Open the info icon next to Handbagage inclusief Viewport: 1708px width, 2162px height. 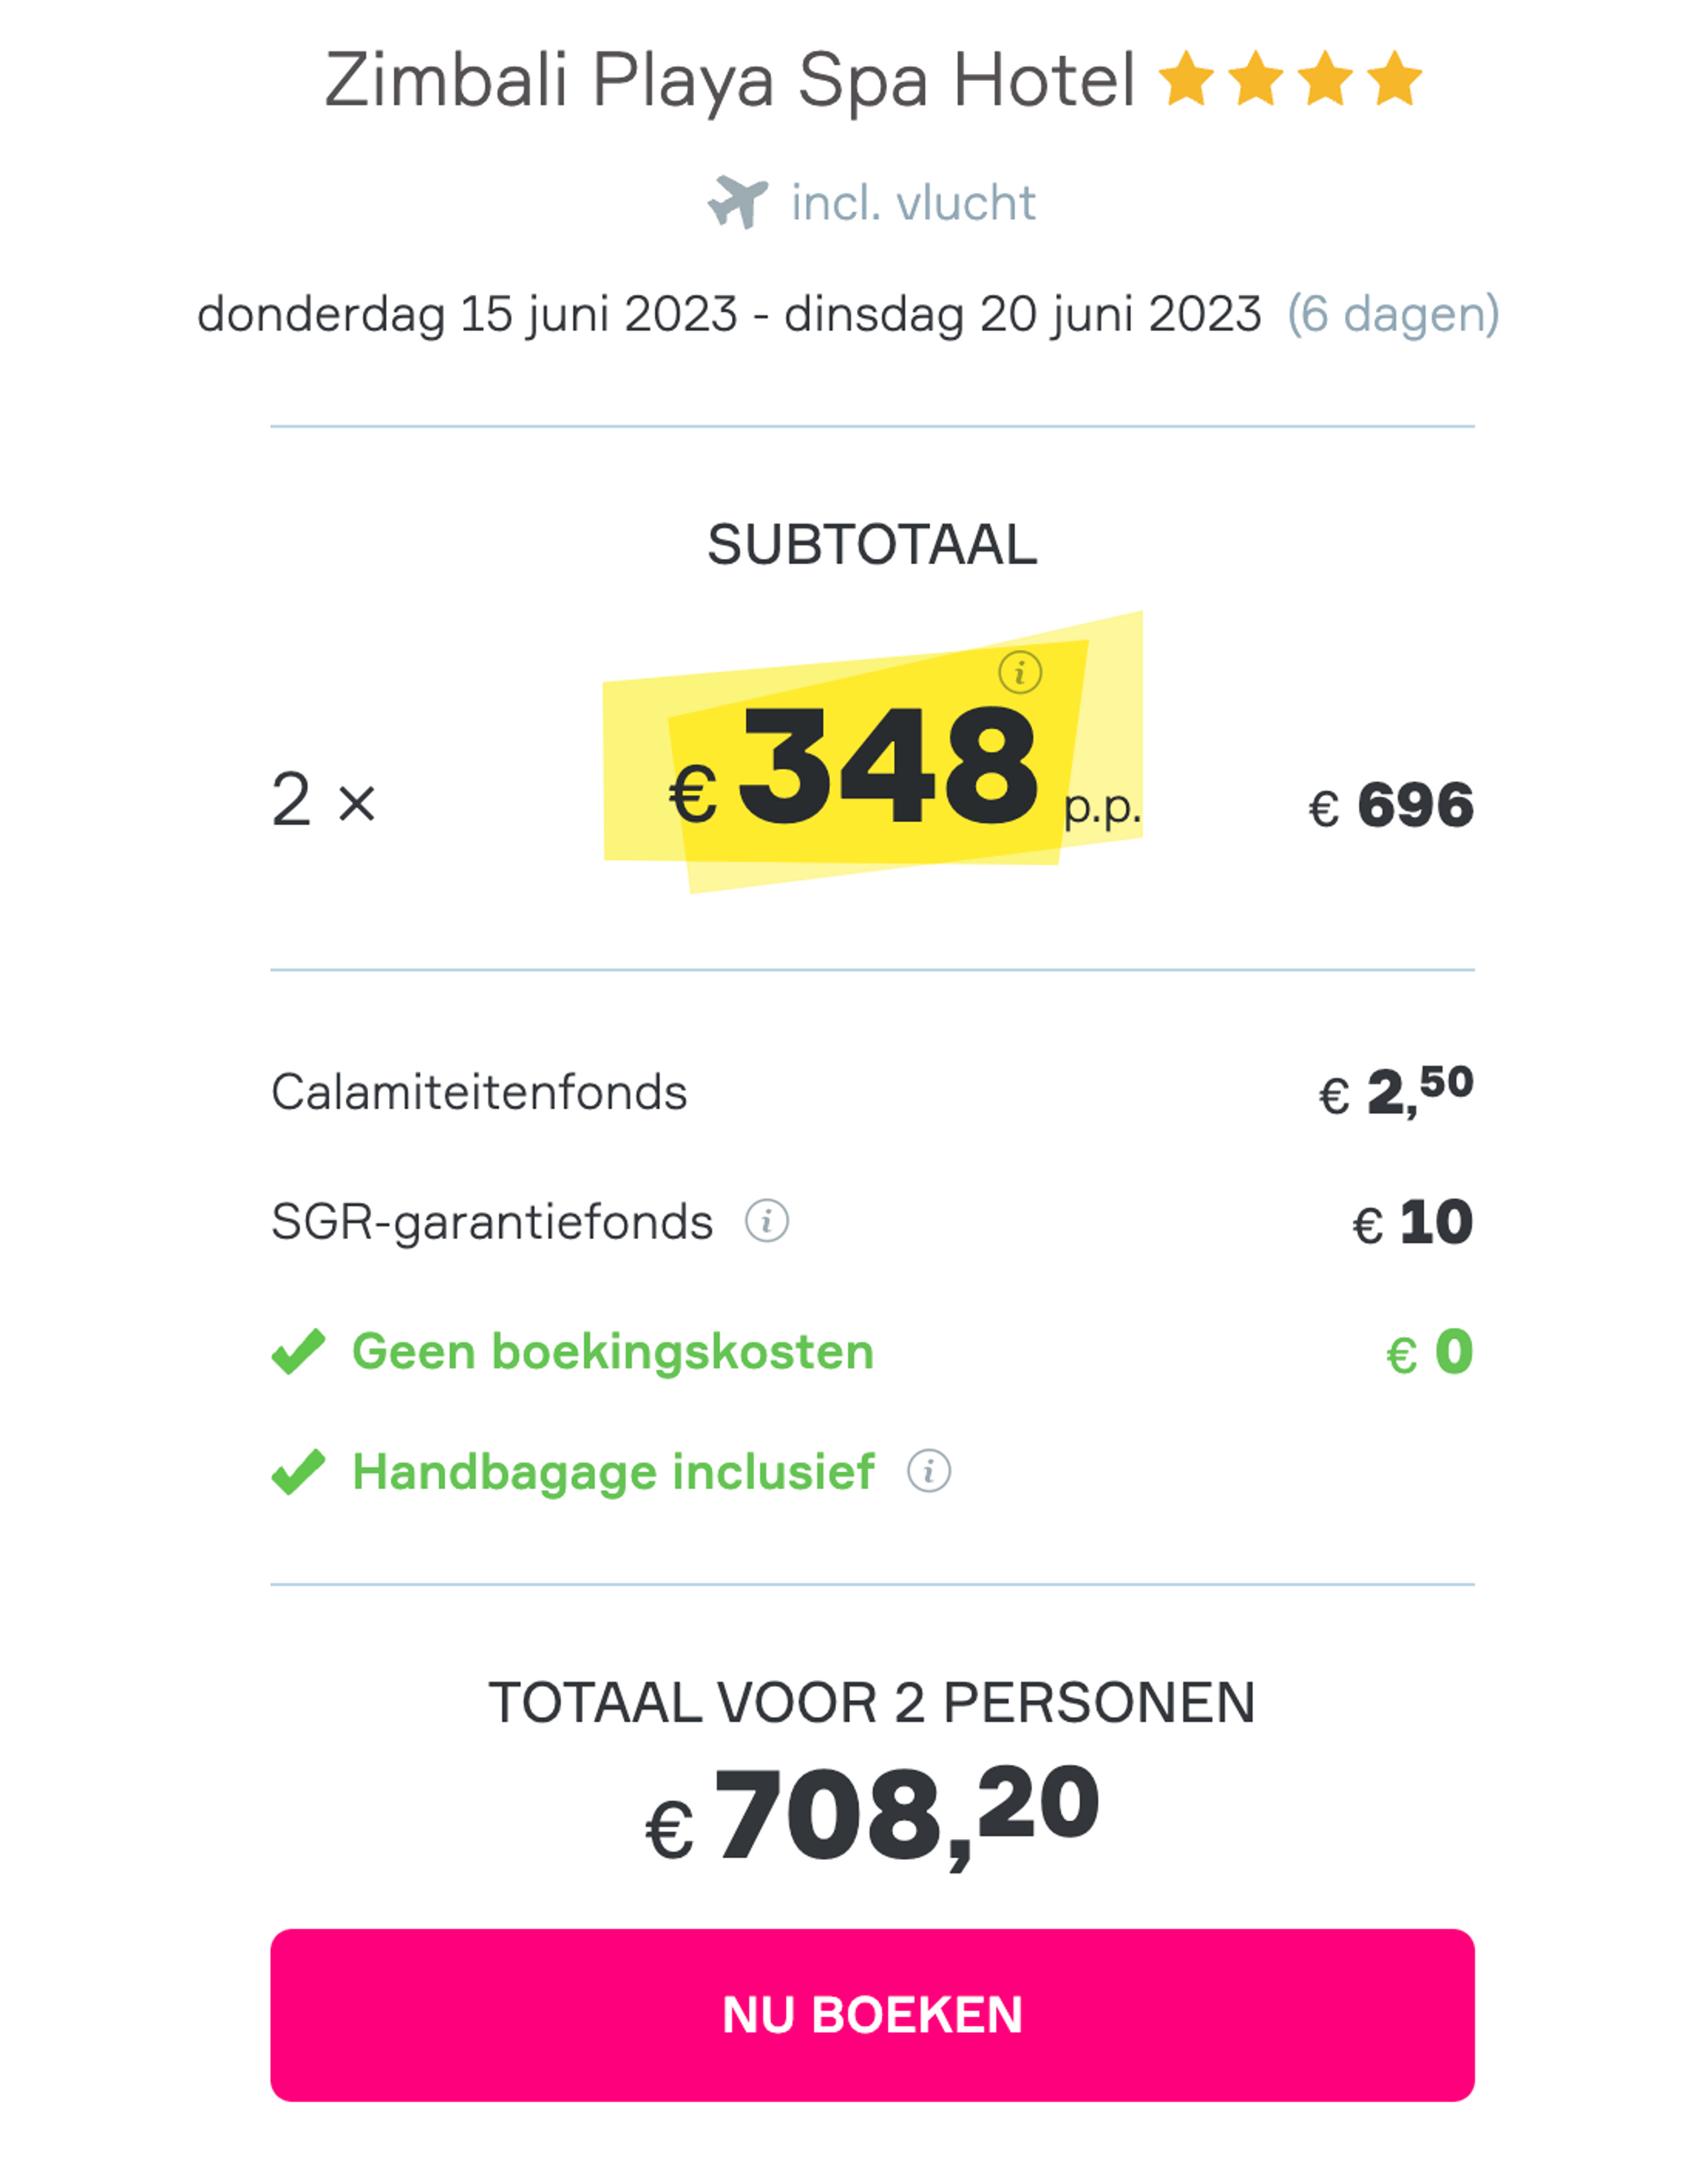(929, 1470)
